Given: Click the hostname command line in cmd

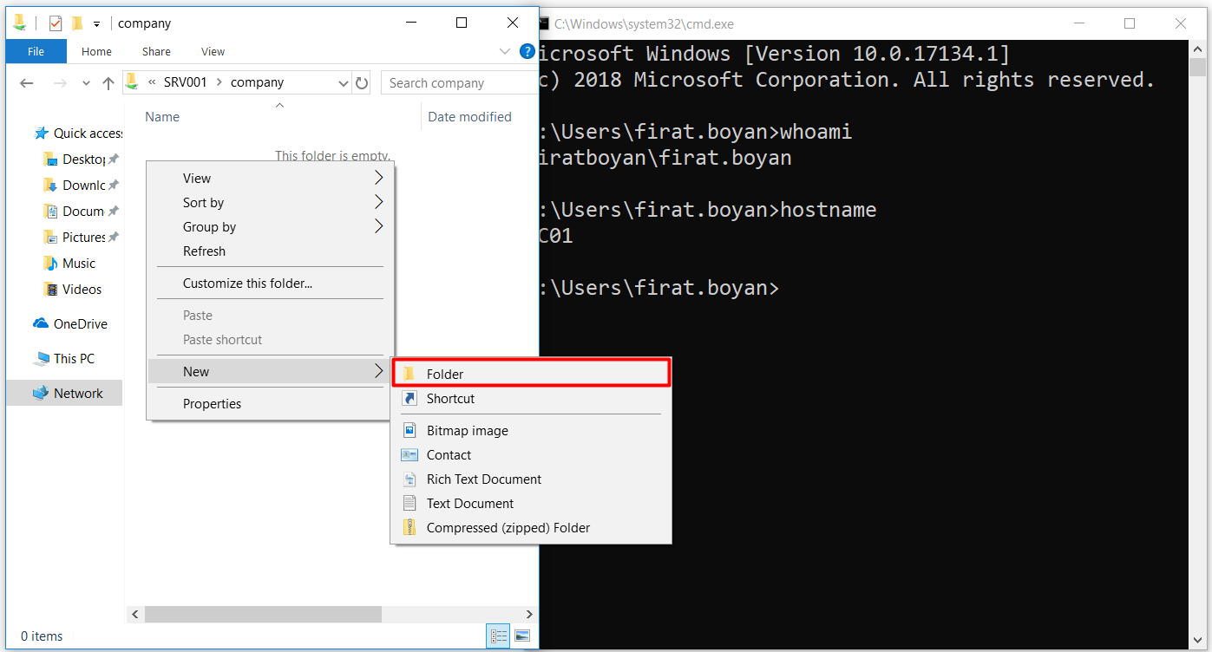Looking at the screenshot, I should coord(708,210).
